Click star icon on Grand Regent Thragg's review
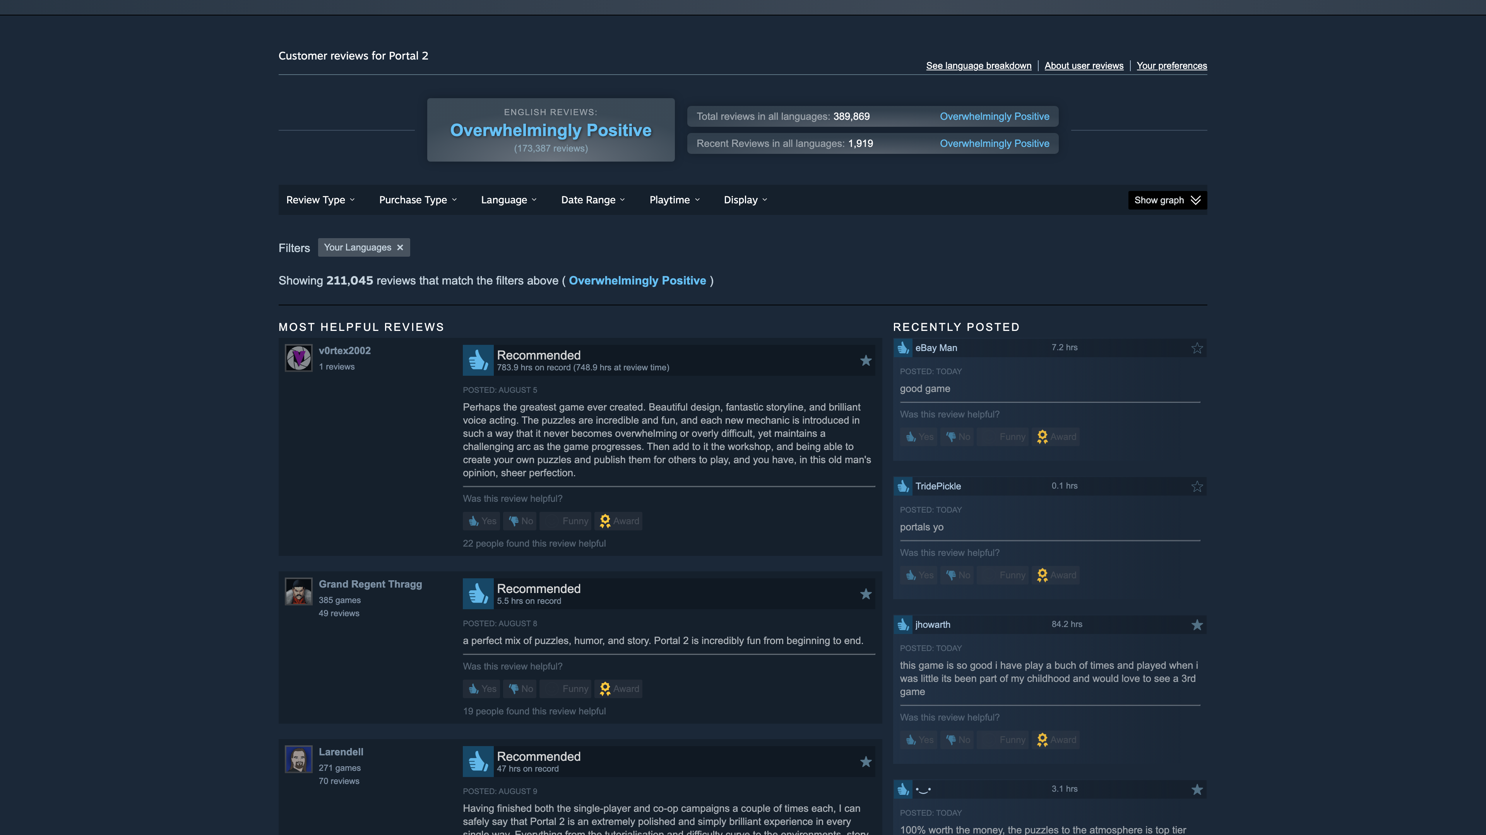The height and width of the screenshot is (835, 1486). tap(866, 594)
